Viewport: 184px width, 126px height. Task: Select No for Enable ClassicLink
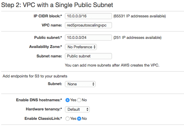coord(79,119)
